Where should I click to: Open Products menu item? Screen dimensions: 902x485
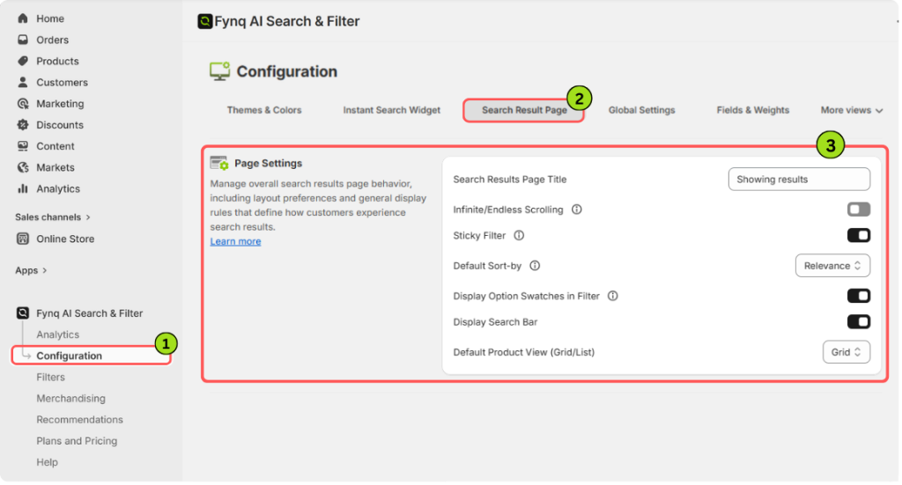tap(57, 61)
